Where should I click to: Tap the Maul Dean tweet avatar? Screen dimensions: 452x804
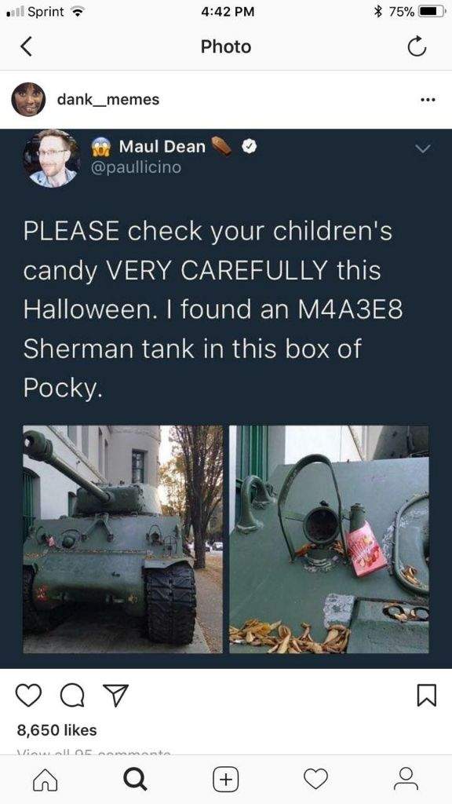(x=51, y=159)
